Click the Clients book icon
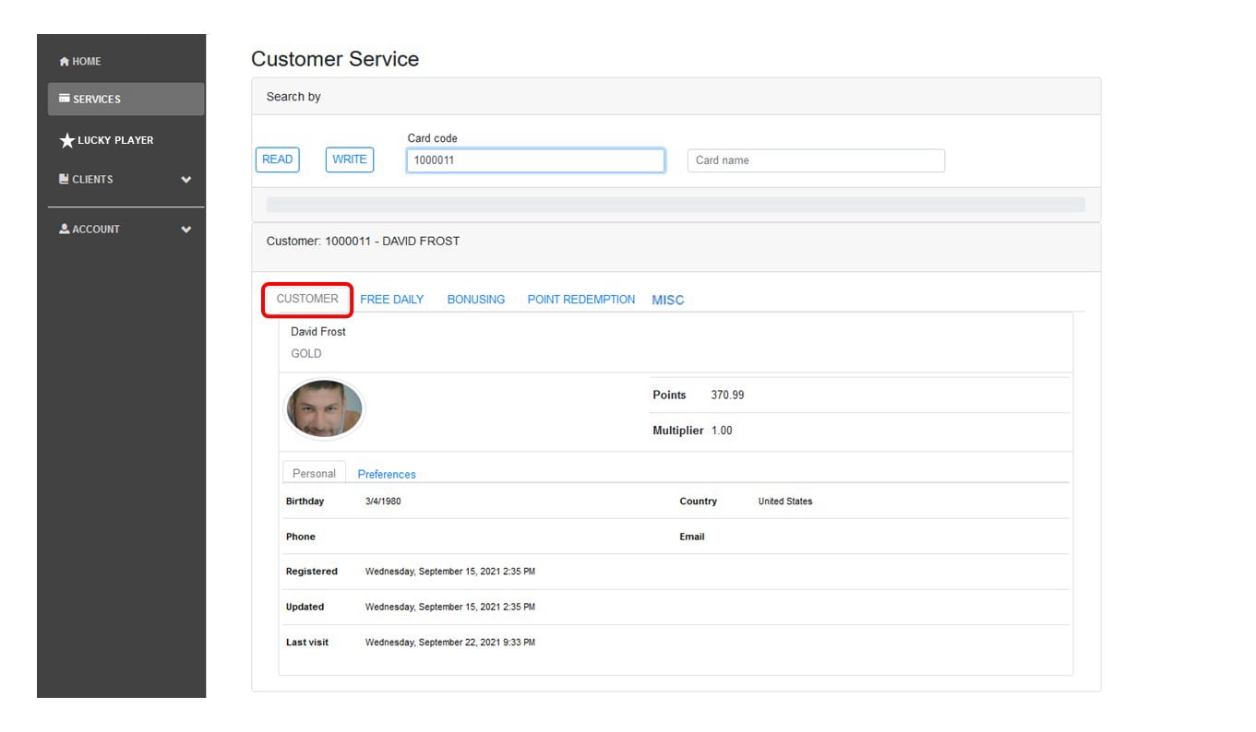The image size is (1256, 732). point(64,179)
